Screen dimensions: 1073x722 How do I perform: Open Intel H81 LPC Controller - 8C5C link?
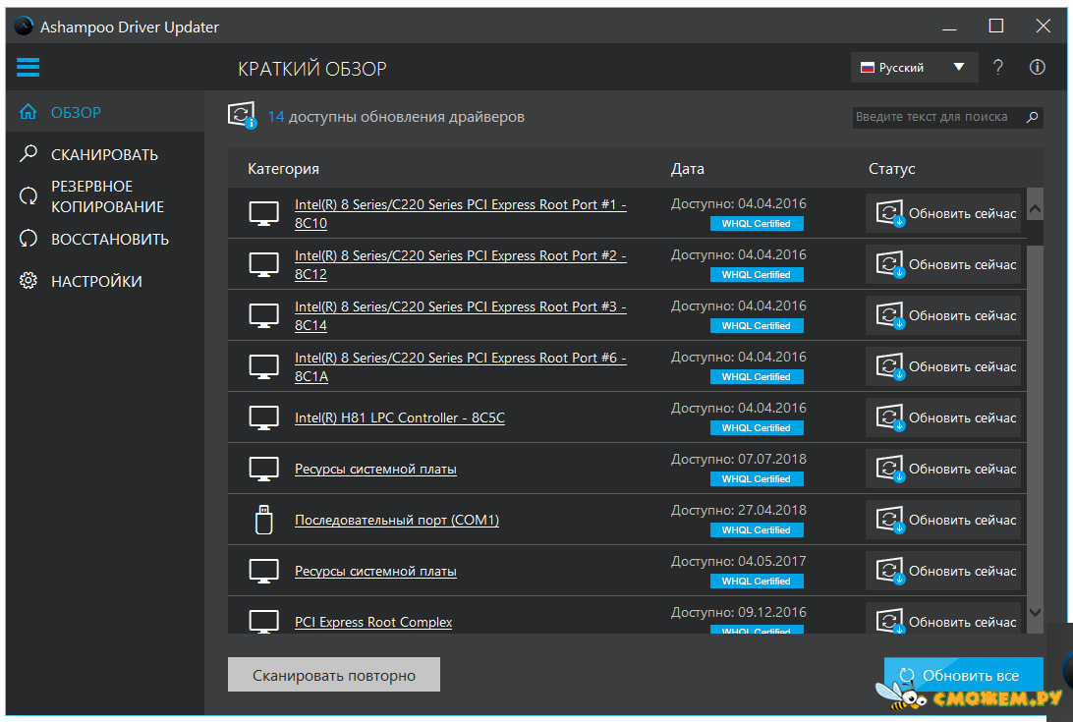tap(400, 418)
